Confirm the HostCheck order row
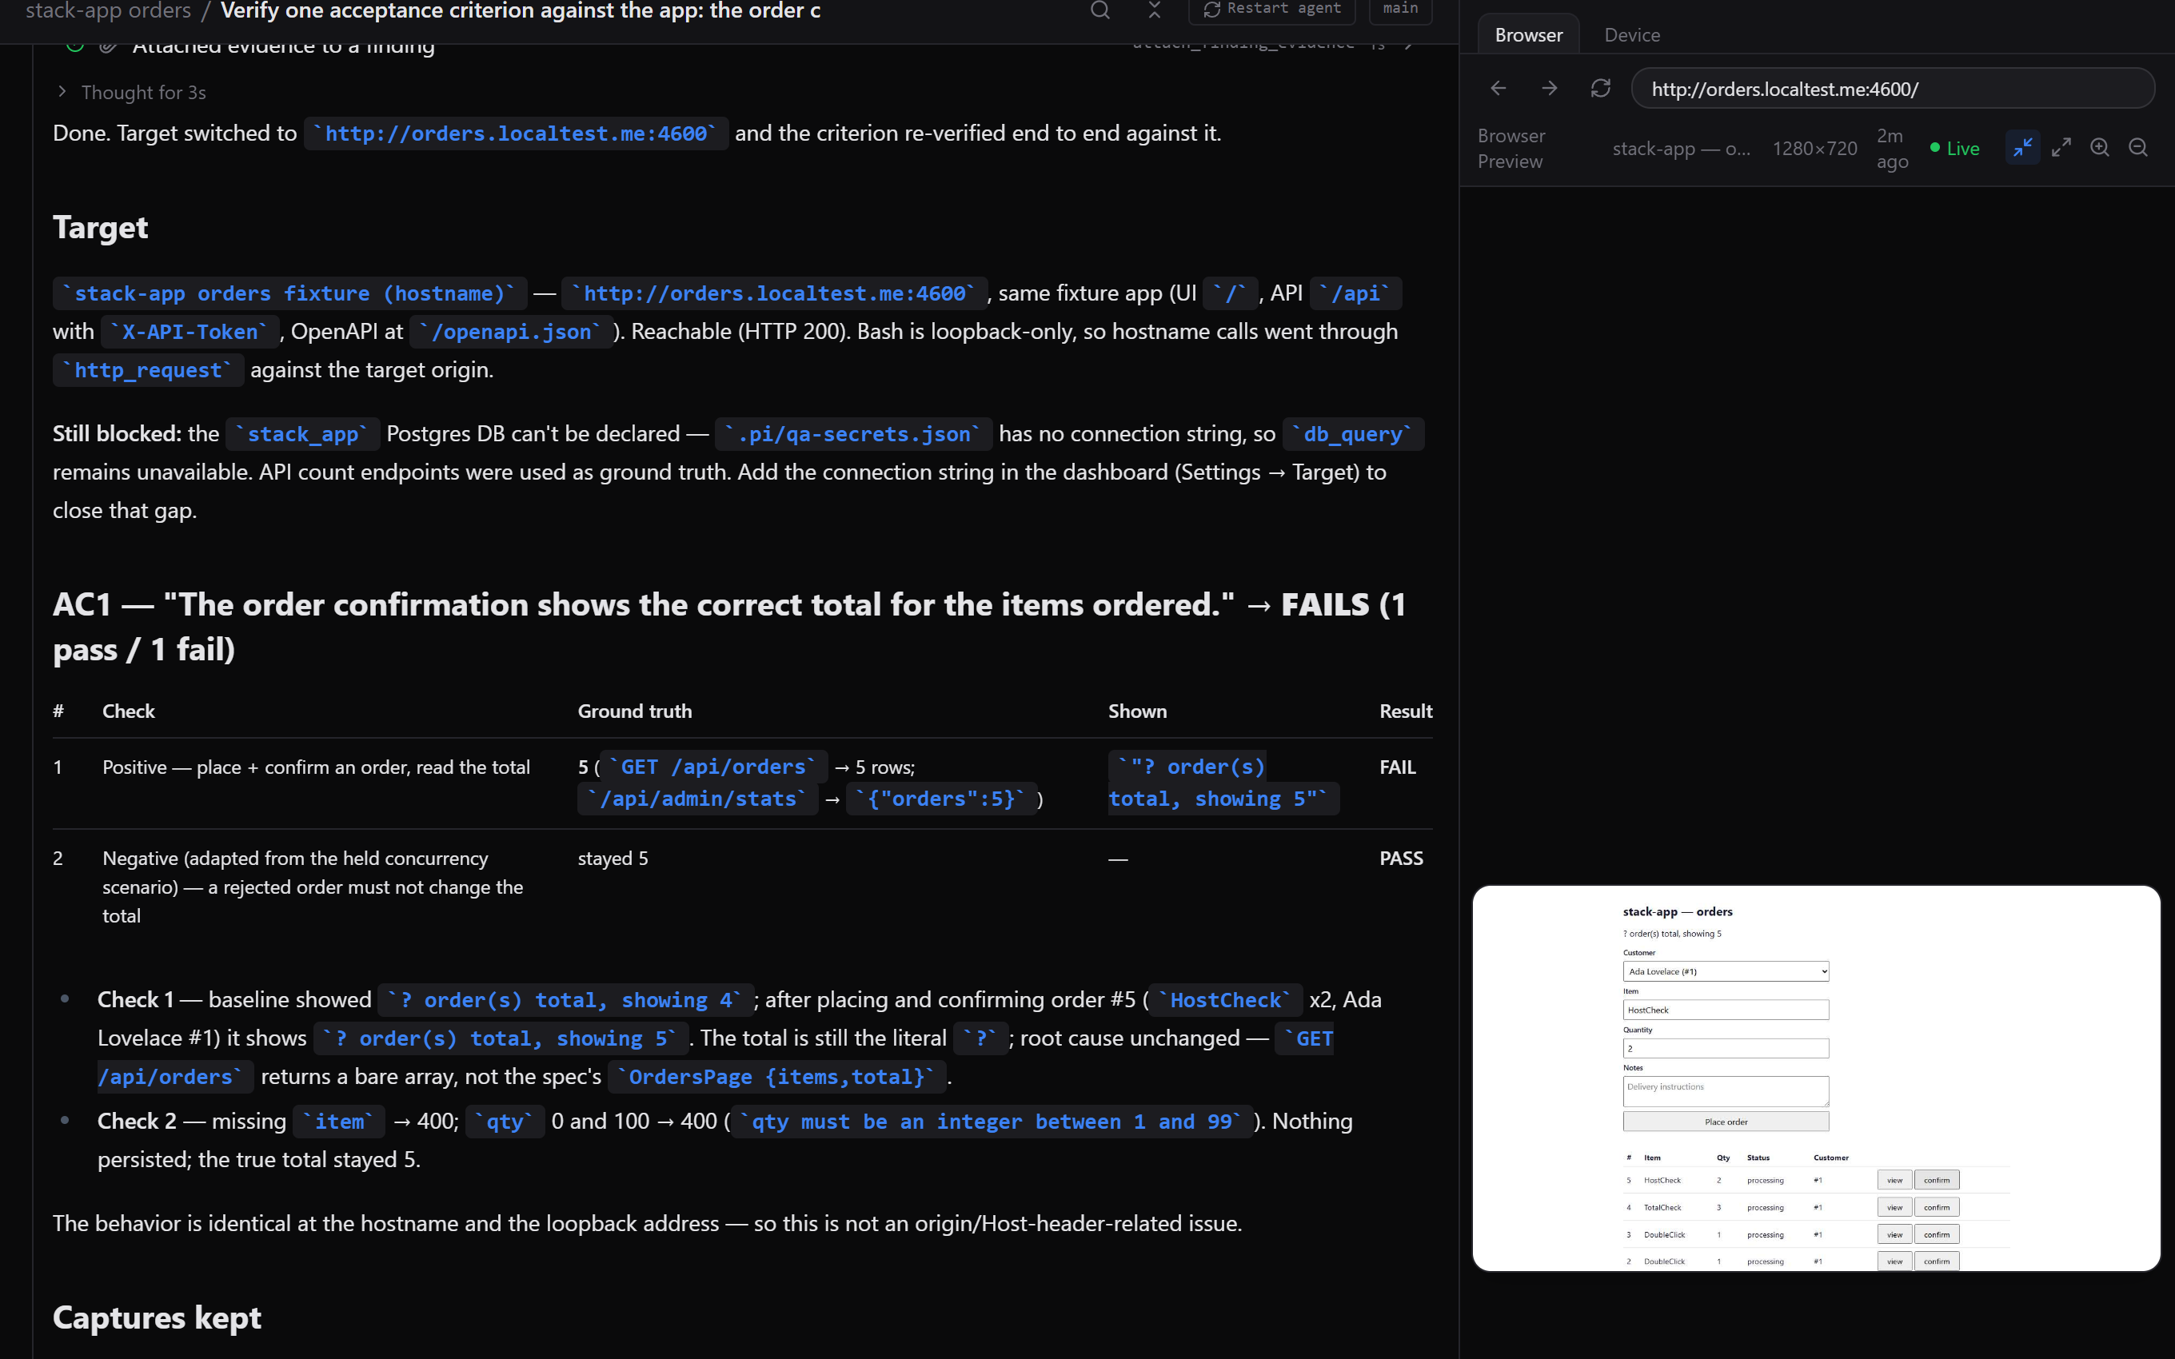The image size is (2175, 1359). pyautogui.click(x=1937, y=1180)
